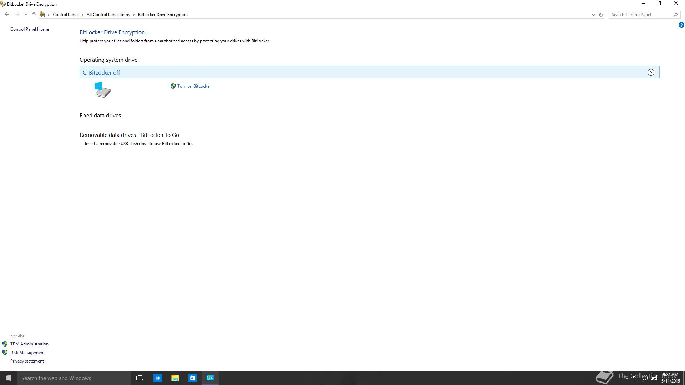The height and width of the screenshot is (385, 685).
Task: Collapse the C: BitLocker off section chevron
Action: click(651, 72)
